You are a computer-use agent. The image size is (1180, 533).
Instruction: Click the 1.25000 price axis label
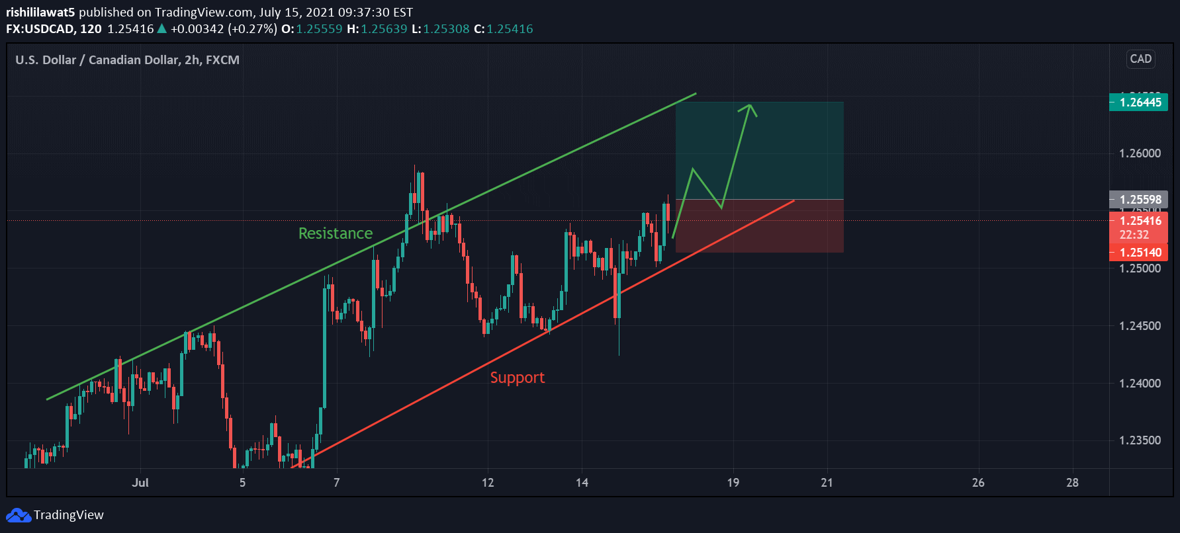[1140, 268]
